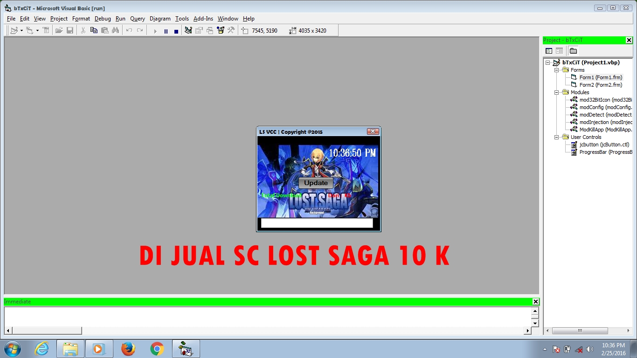Image resolution: width=637 pixels, height=358 pixels.
Task: Select modConfig module in project tree
Action: [x=605, y=107]
